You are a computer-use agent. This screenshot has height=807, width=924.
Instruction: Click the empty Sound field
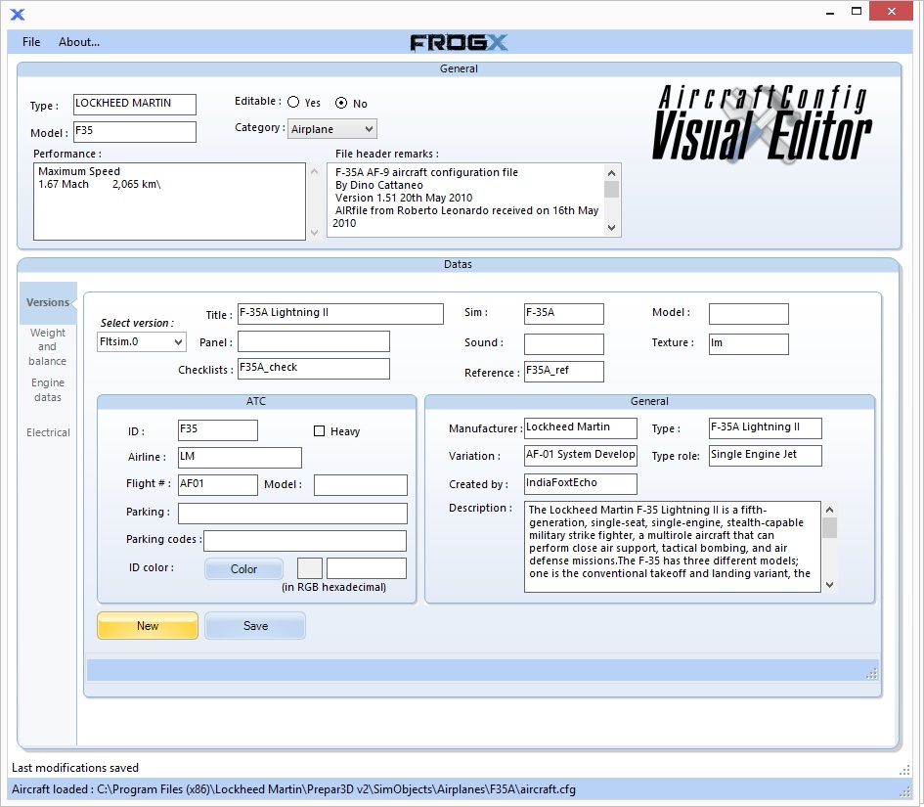click(564, 343)
